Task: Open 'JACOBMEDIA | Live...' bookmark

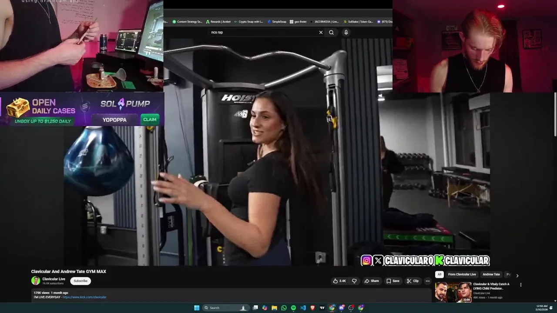Action: pyautogui.click(x=324, y=21)
